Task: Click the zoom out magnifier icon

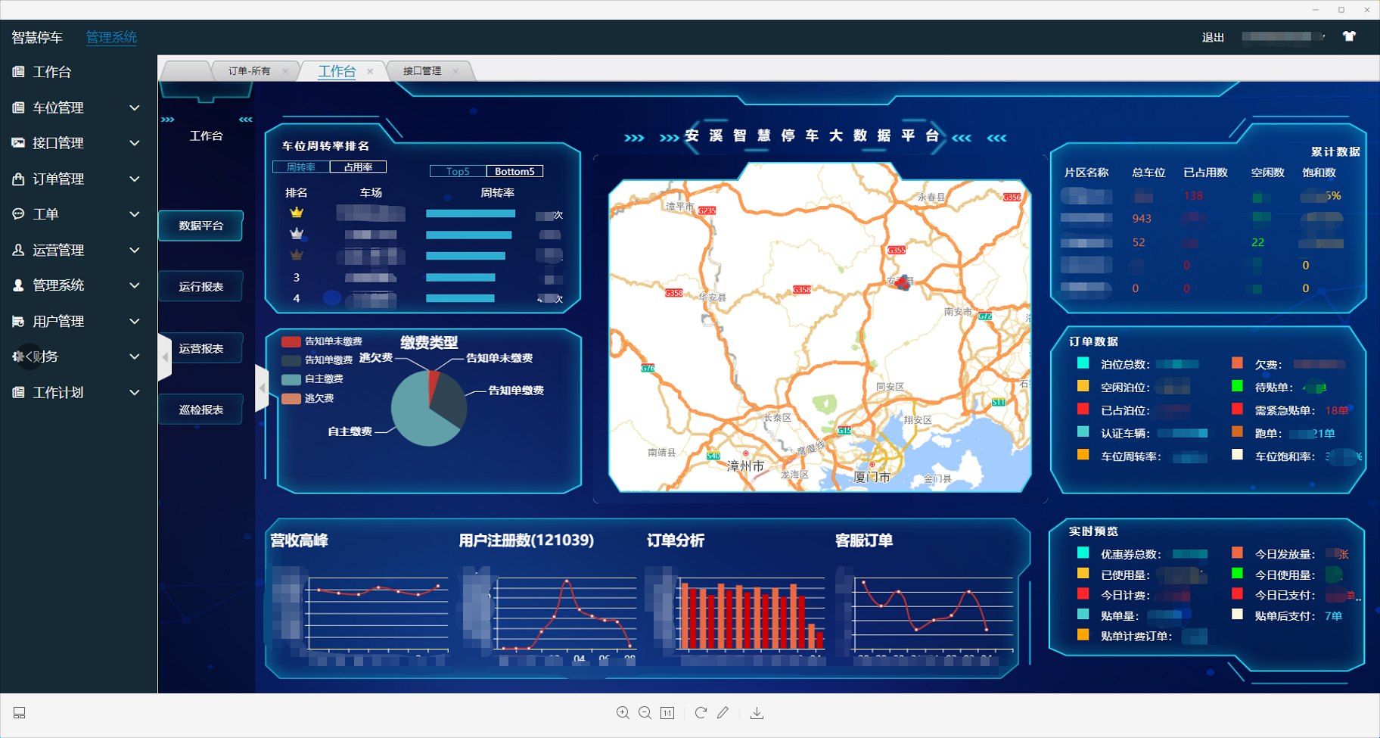Action: coord(645,713)
